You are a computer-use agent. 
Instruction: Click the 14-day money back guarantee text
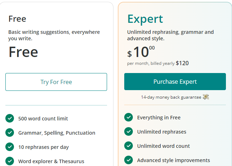coord(171,97)
